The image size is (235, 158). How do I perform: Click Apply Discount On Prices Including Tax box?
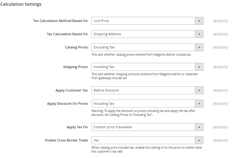point(147,104)
